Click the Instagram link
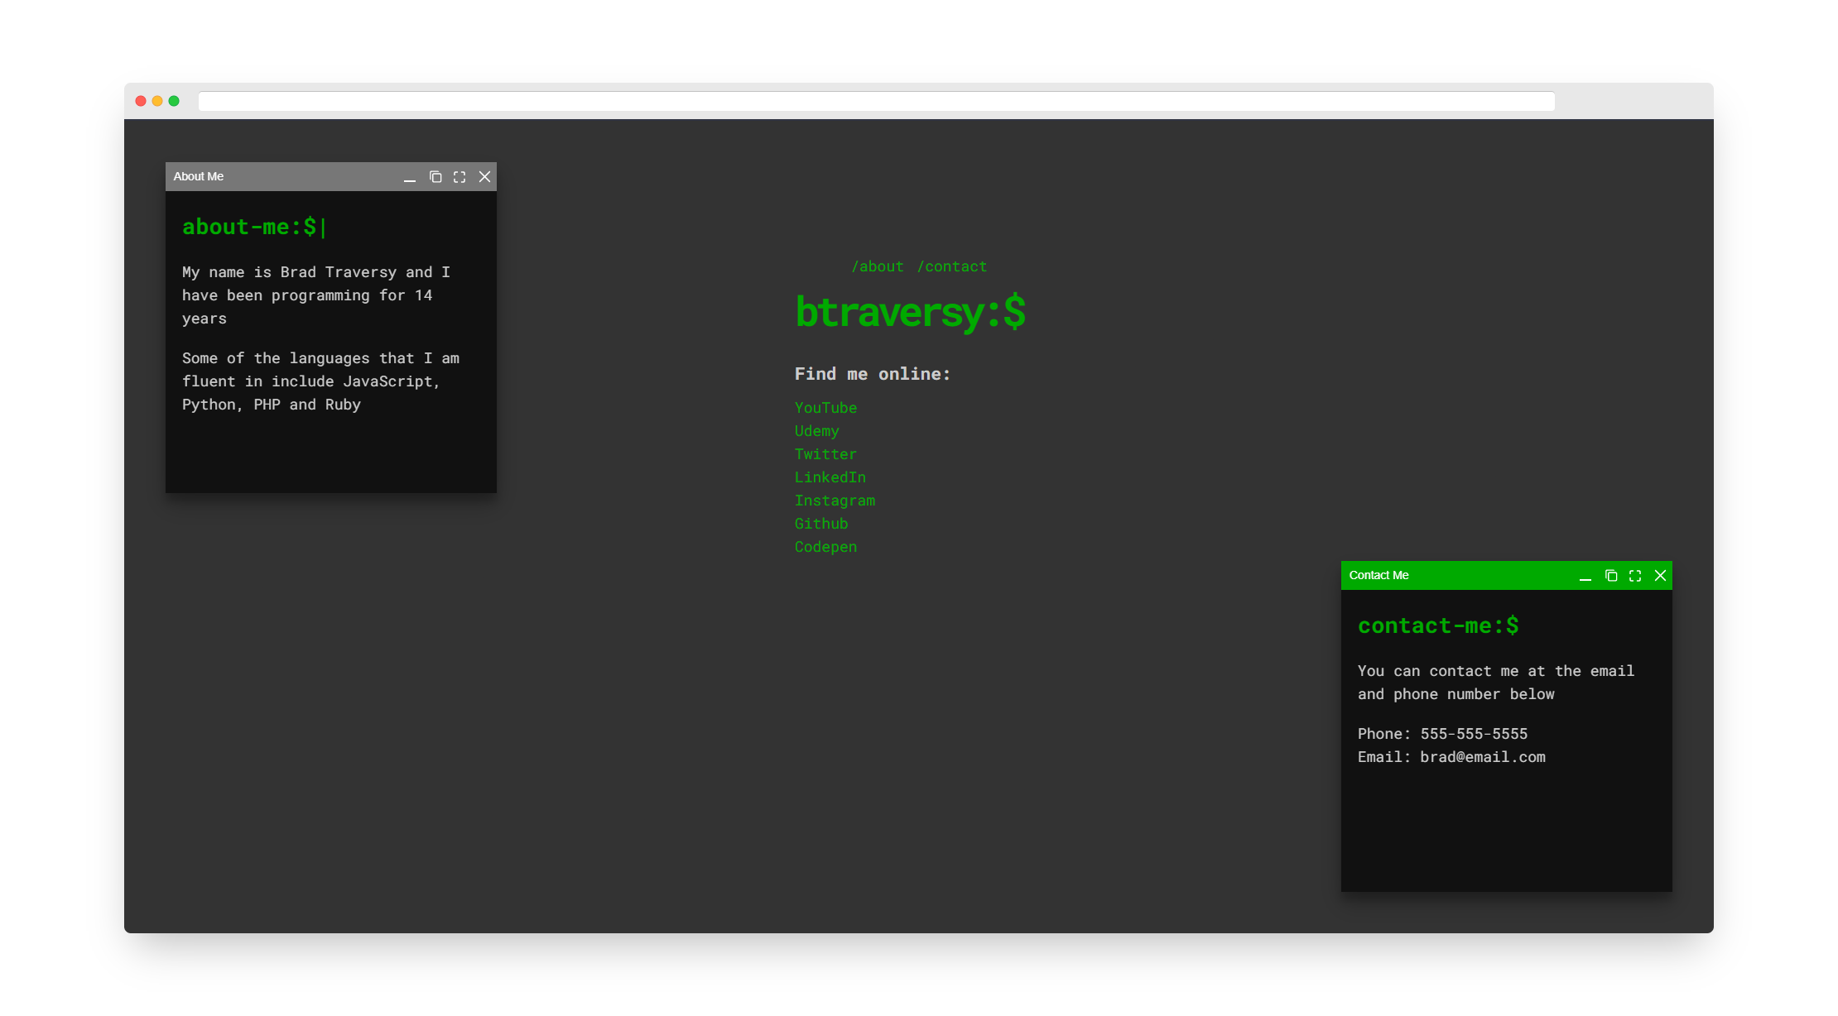Screen dimensions: 1838x1016 [x=835, y=501]
